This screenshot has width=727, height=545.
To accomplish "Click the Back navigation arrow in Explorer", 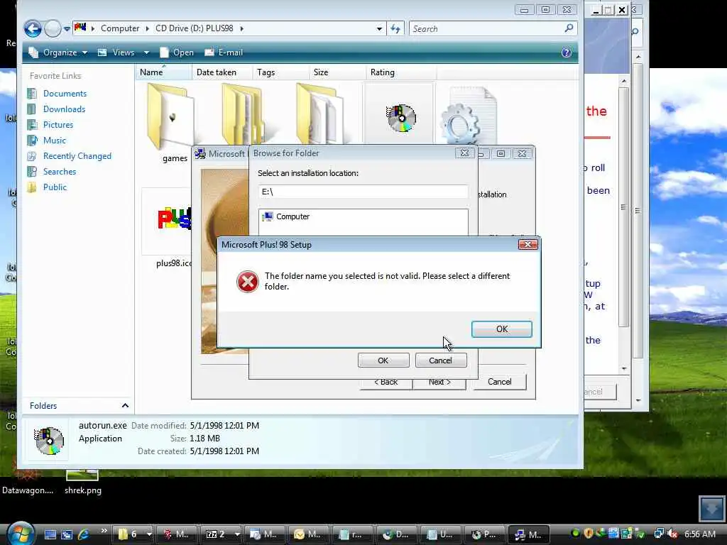I will (x=33, y=28).
